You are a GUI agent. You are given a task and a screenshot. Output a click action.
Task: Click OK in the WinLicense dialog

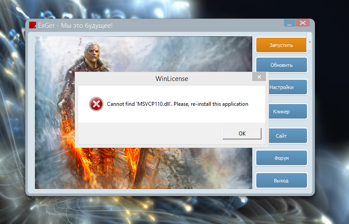pos(242,133)
